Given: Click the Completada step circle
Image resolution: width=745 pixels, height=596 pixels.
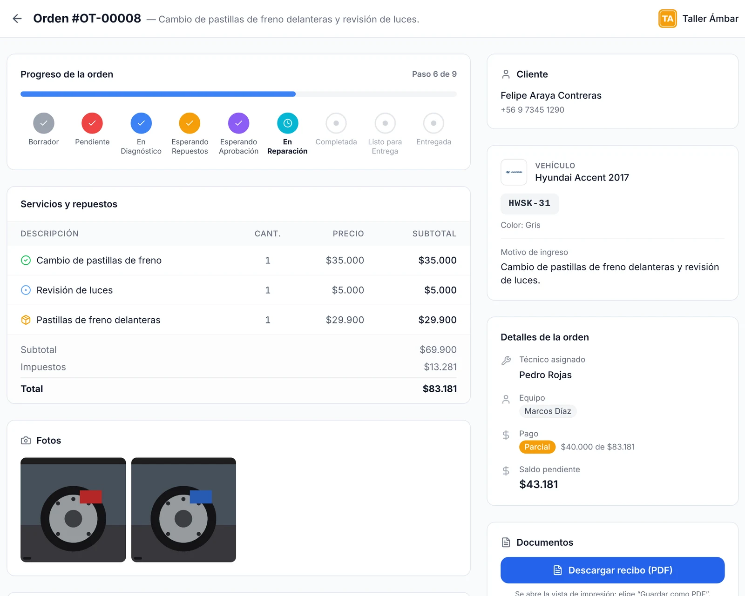Looking at the screenshot, I should (336, 123).
